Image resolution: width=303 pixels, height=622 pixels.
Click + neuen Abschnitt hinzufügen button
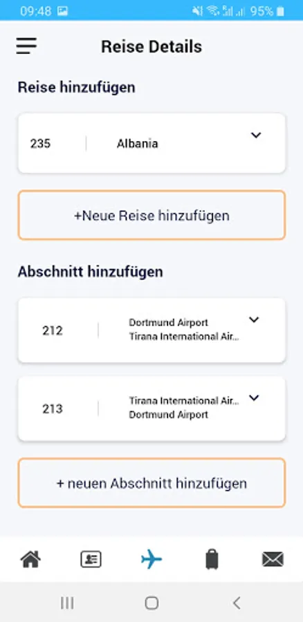pyautogui.click(x=151, y=483)
